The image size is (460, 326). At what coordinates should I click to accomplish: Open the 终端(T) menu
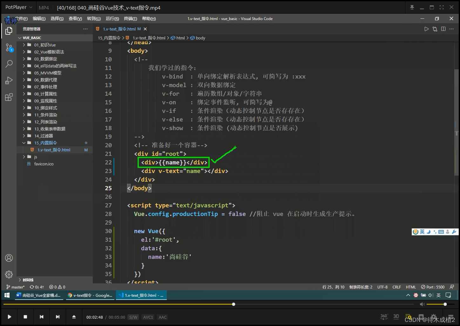(x=130, y=19)
